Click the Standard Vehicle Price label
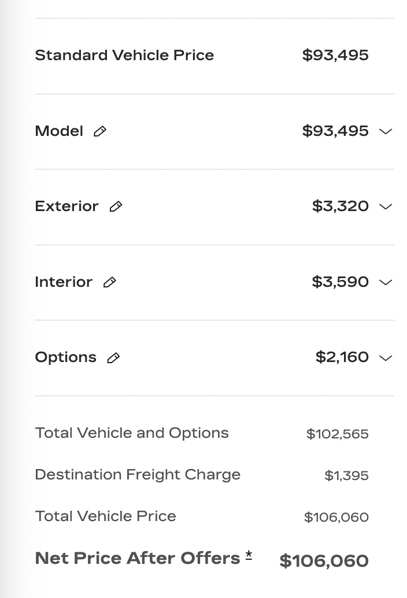Image resolution: width=407 pixels, height=598 pixels. click(125, 55)
